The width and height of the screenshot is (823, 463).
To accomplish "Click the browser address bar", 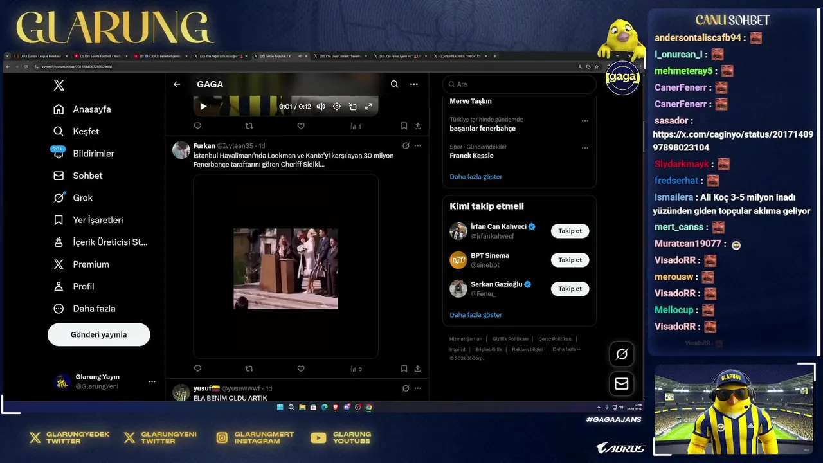I will 302,67.
